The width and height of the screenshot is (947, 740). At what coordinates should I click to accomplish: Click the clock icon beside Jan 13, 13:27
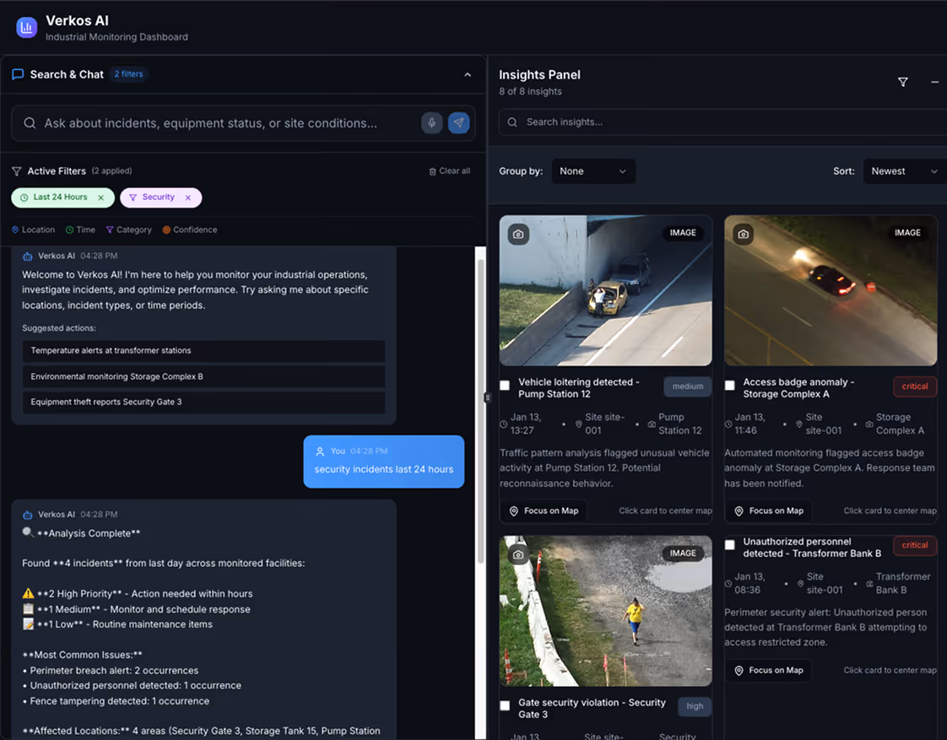coord(504,424)
